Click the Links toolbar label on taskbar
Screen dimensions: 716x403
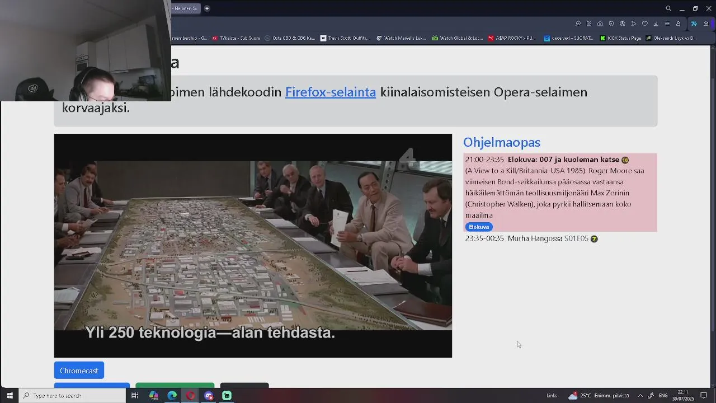click(552, 396)
